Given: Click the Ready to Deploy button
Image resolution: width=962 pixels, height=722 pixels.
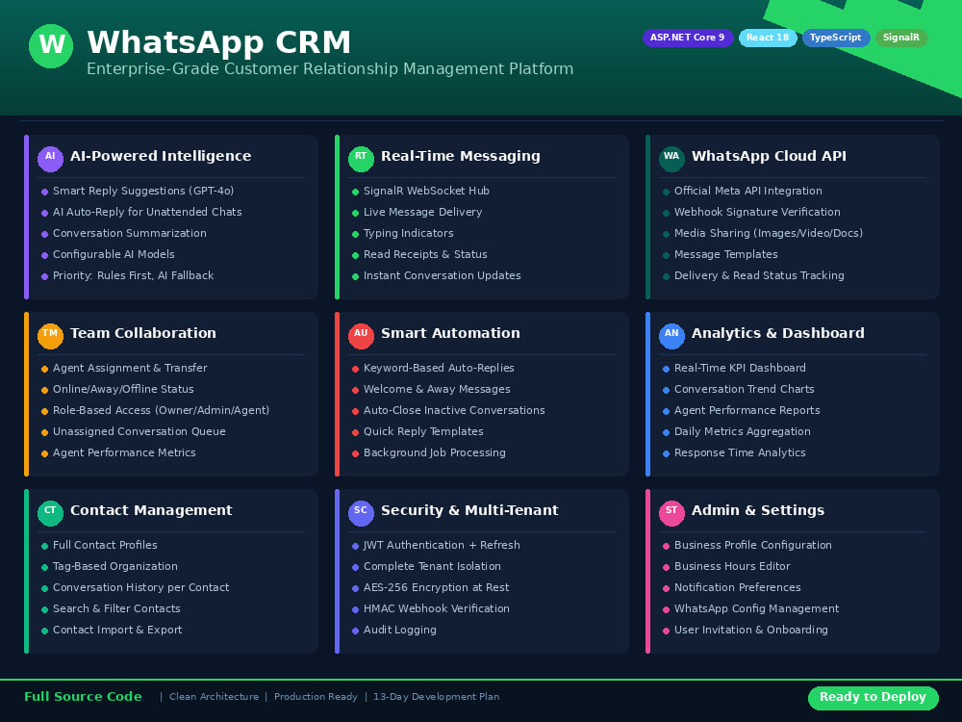Looking at the screenshot, I should (873, 698).
